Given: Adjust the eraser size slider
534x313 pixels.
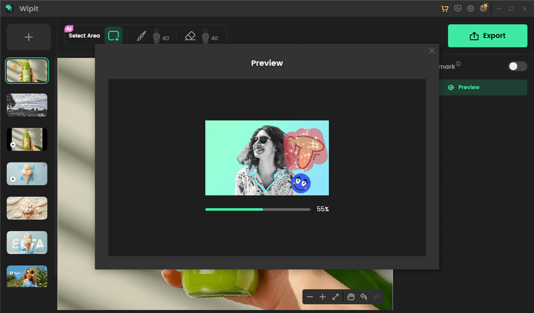Looking at the screenshot, I should 205,36.
